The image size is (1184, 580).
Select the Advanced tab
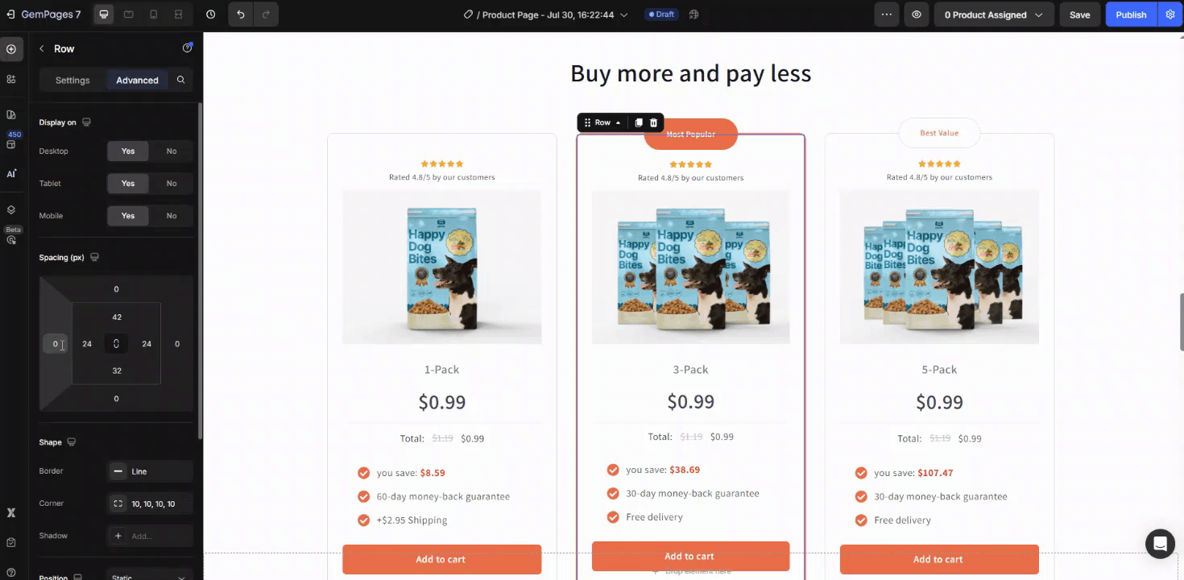click(137, 80)
